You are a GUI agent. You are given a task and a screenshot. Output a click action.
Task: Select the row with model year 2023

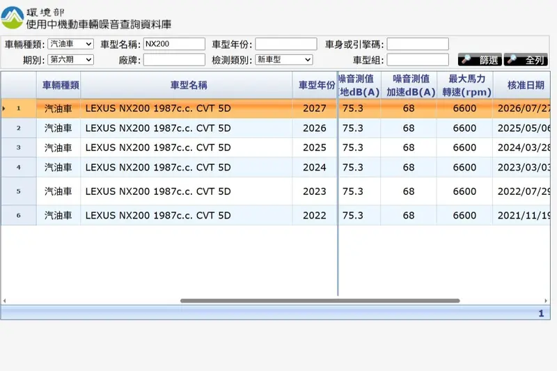click(x=276, y=191)
